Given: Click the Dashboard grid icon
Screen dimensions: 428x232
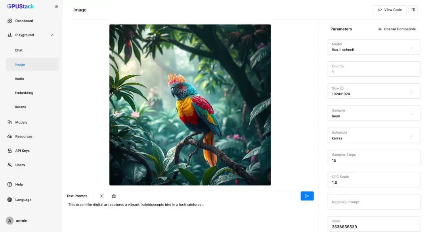Looking at the screenshot, I should pyautogui.click(x=10, y=21).
